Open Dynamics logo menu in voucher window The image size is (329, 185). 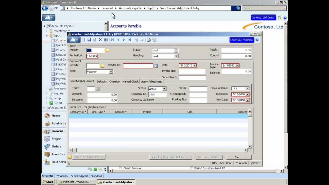click(74, 40)
